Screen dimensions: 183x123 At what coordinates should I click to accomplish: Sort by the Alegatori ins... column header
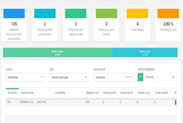click(x=93, y=93)
